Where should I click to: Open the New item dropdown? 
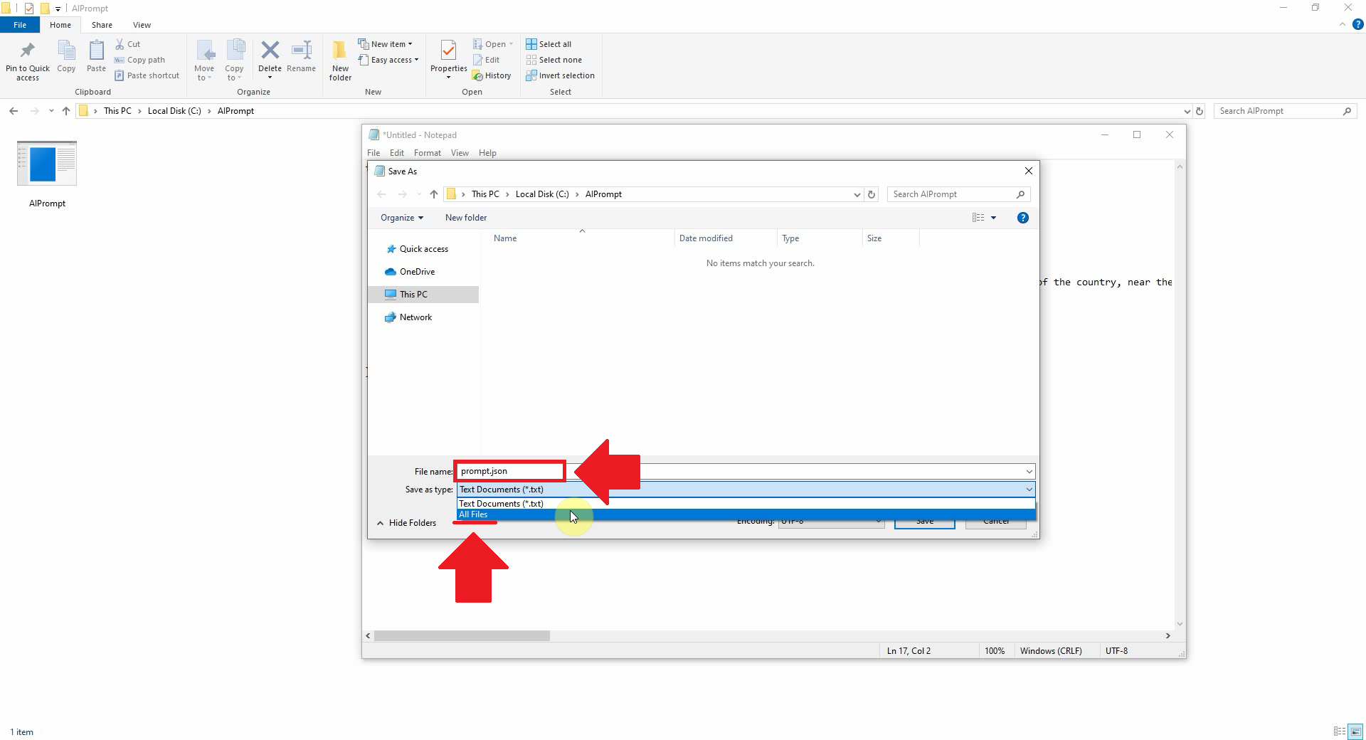tap(385, 44)
